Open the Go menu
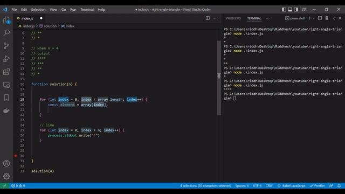The image size is (345, 194). tap(64, 10)
